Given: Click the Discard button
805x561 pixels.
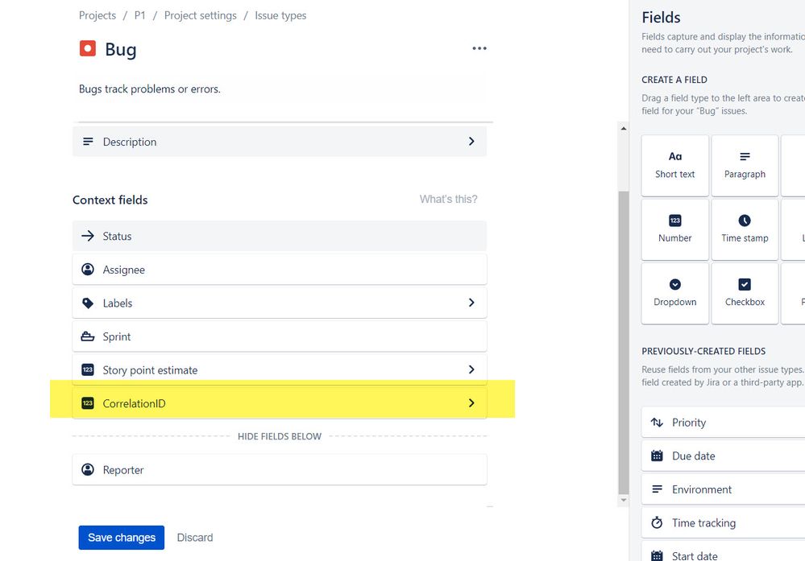Looking at the screenshot, I should tap(194, 538).
